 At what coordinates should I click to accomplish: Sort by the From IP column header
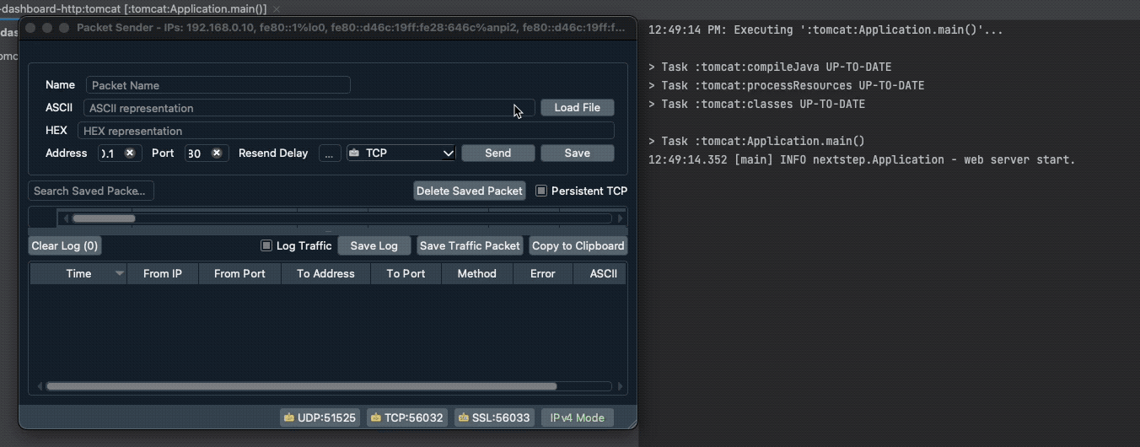(x=163, y=274)
